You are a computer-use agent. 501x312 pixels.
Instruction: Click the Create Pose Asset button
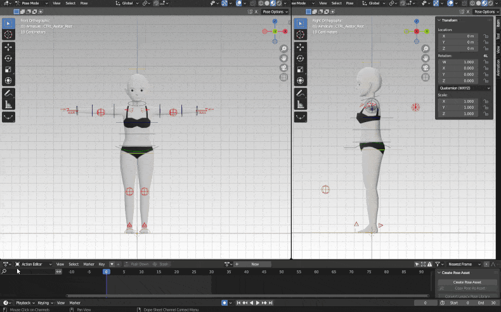(466, 282)
